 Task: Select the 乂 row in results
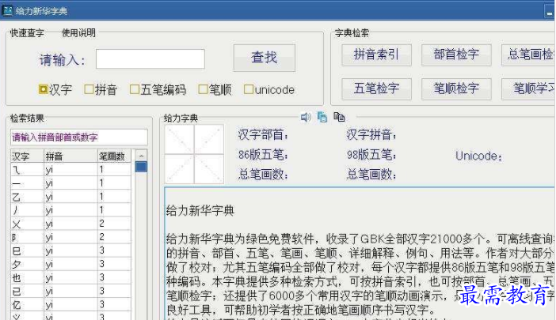[x=71, y=224]
